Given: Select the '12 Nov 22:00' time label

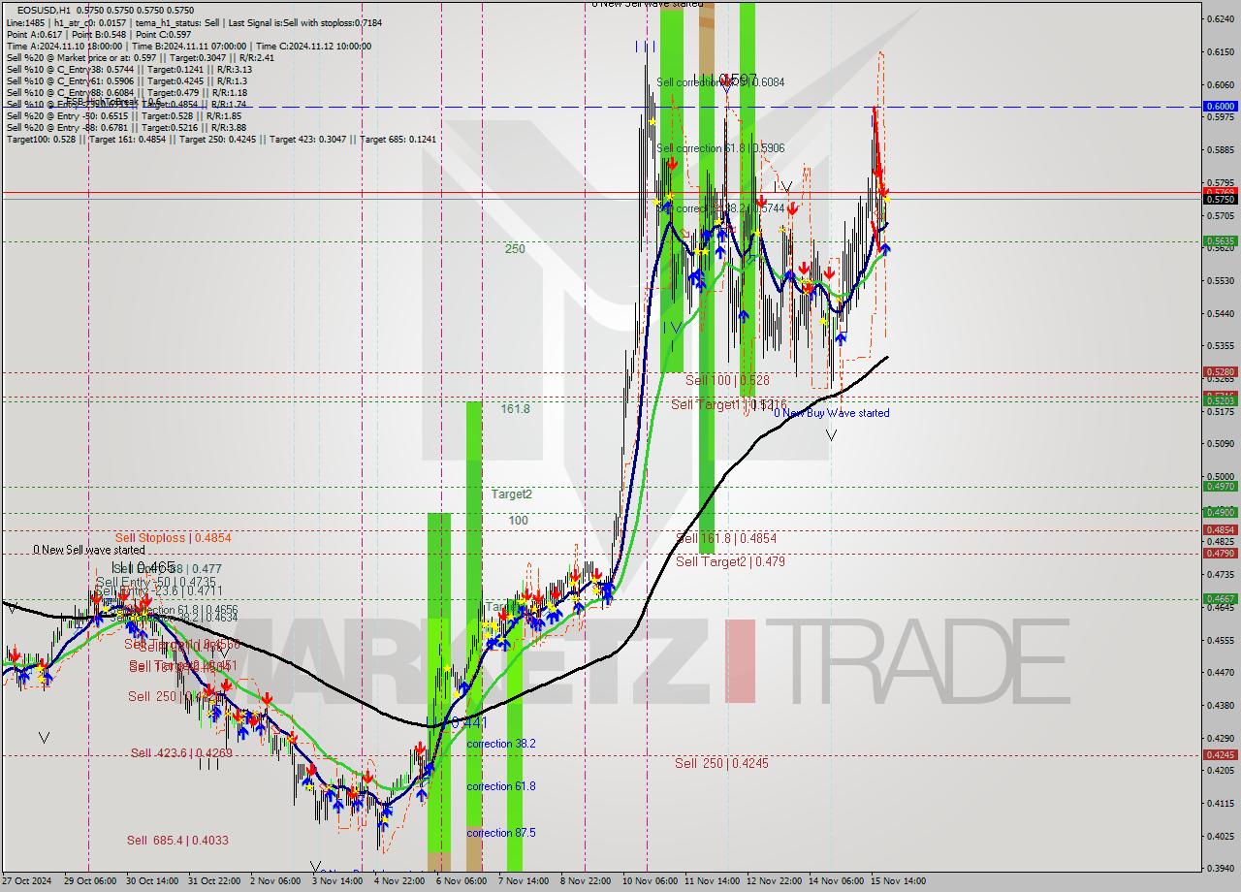Looking at the screenshot, I should [773, 881].
